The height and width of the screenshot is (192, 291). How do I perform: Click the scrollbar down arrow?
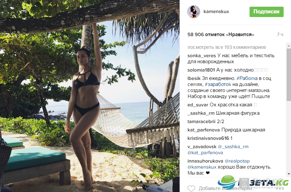[x=289, y=174]
